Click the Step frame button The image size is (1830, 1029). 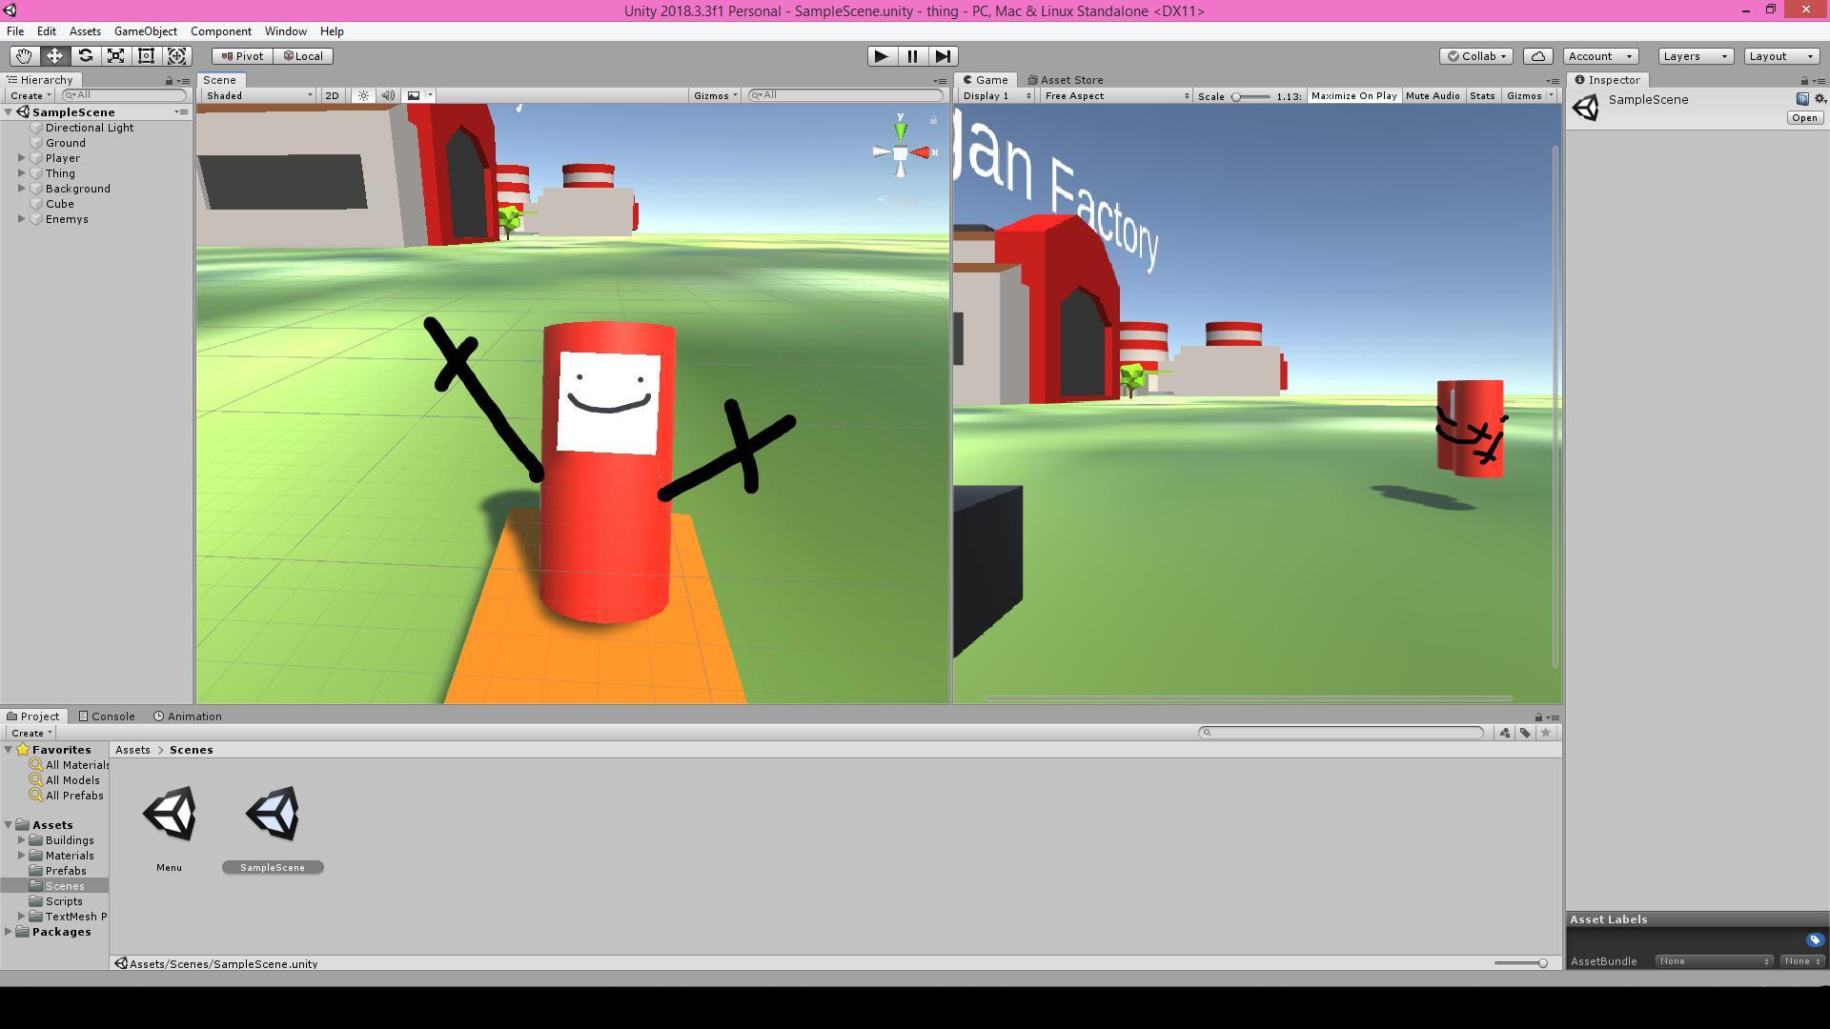(943, 56)
